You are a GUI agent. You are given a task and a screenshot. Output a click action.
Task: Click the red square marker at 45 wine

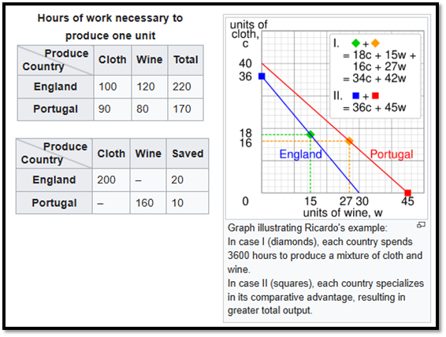(x=407, y=193)
